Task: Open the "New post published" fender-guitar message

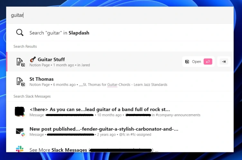Action: 104,129
